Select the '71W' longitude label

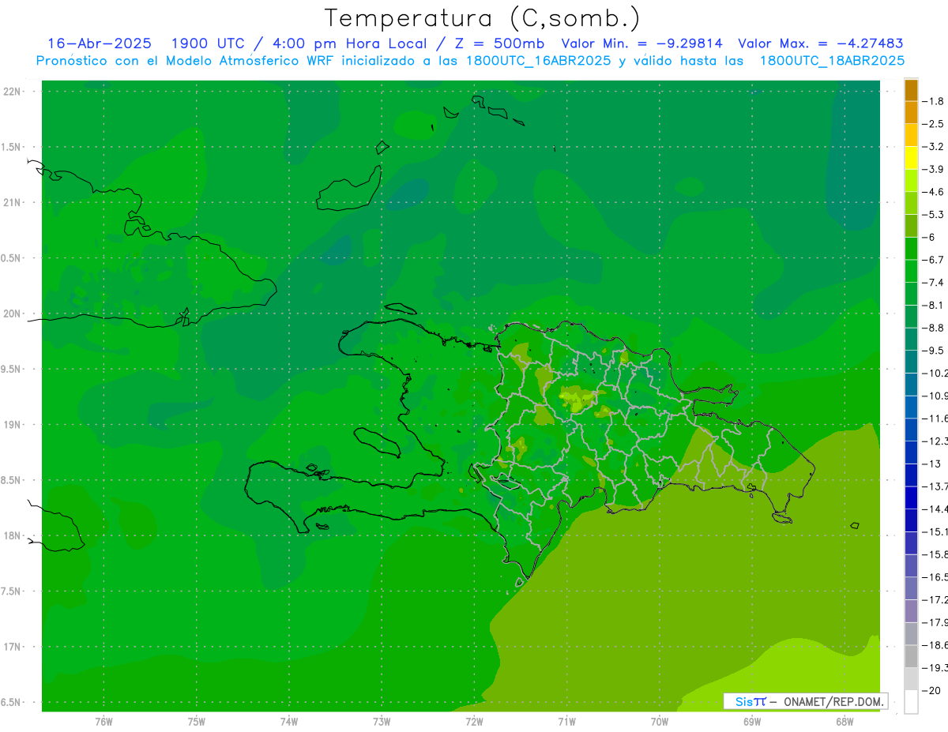tap(566, 722)
